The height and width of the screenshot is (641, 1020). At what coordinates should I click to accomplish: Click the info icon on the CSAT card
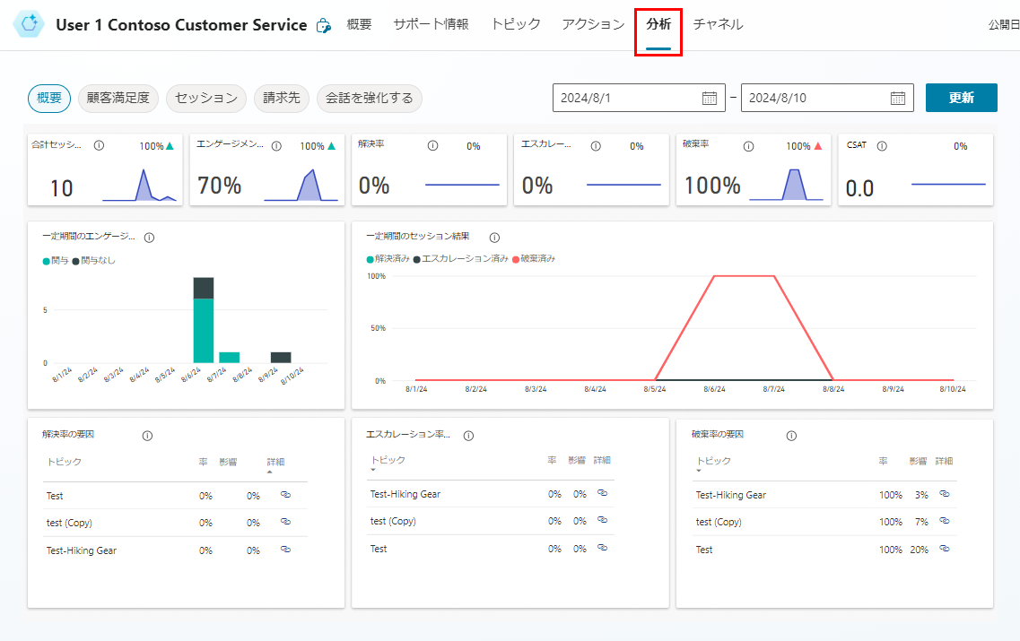coord(882,144)
